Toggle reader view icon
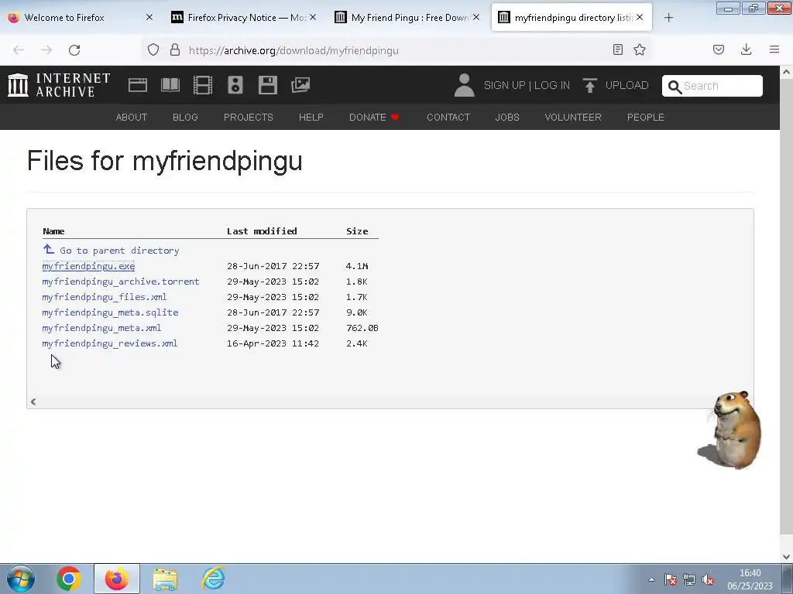 (x=617, y=49)
